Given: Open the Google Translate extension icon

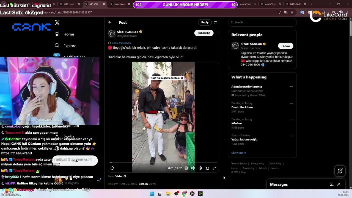Looking at the screenshot, I should pos(302,12).
